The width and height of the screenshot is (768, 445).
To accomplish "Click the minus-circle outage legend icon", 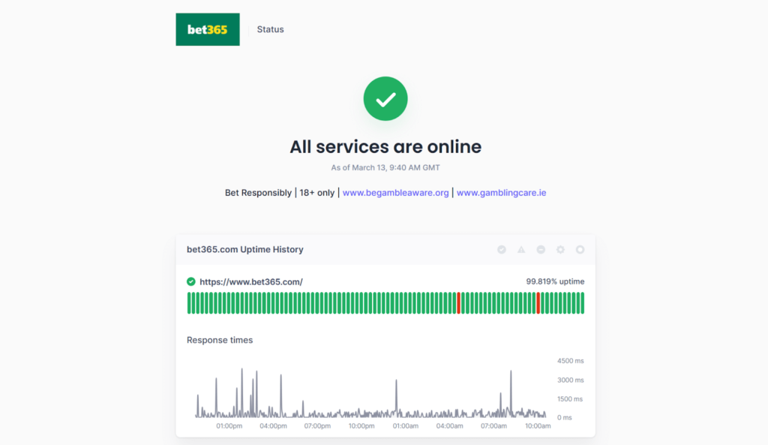I will (x=541, y=249).
